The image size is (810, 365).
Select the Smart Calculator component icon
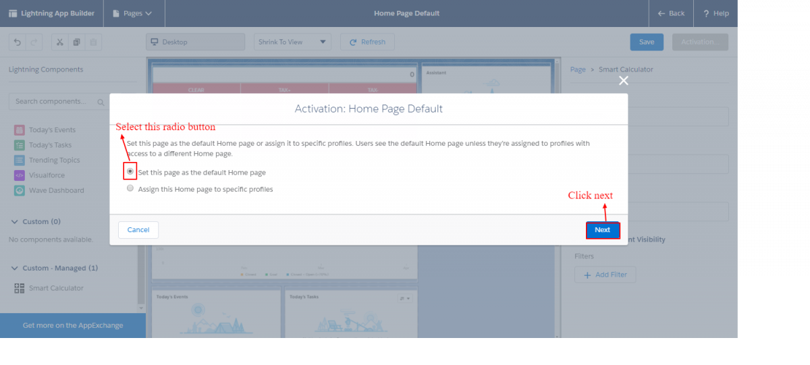[x=20, y=288]
